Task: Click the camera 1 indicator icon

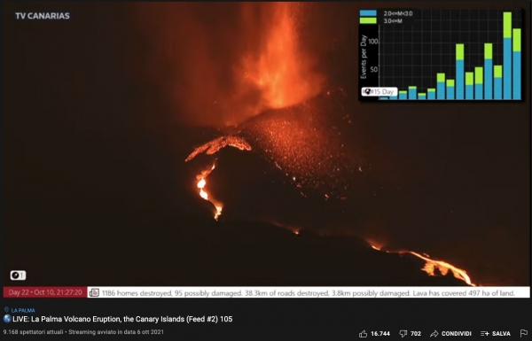Action: point(18,275)
